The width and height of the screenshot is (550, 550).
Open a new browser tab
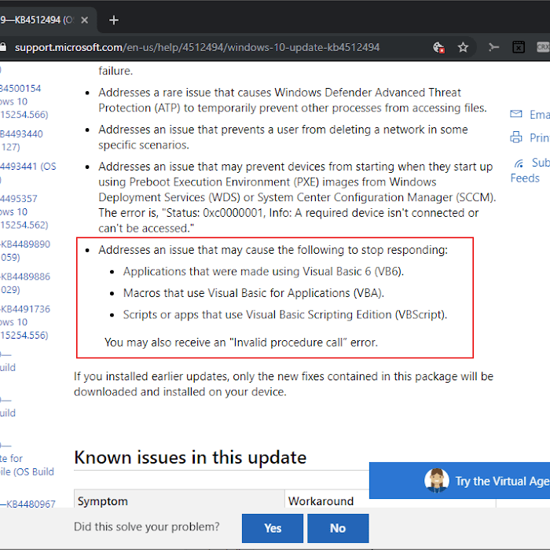114,20
